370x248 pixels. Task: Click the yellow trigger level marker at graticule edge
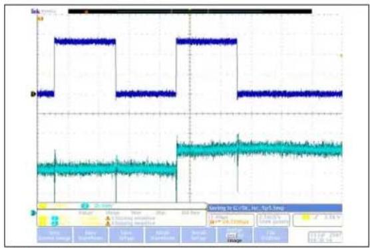coord(341,56)
